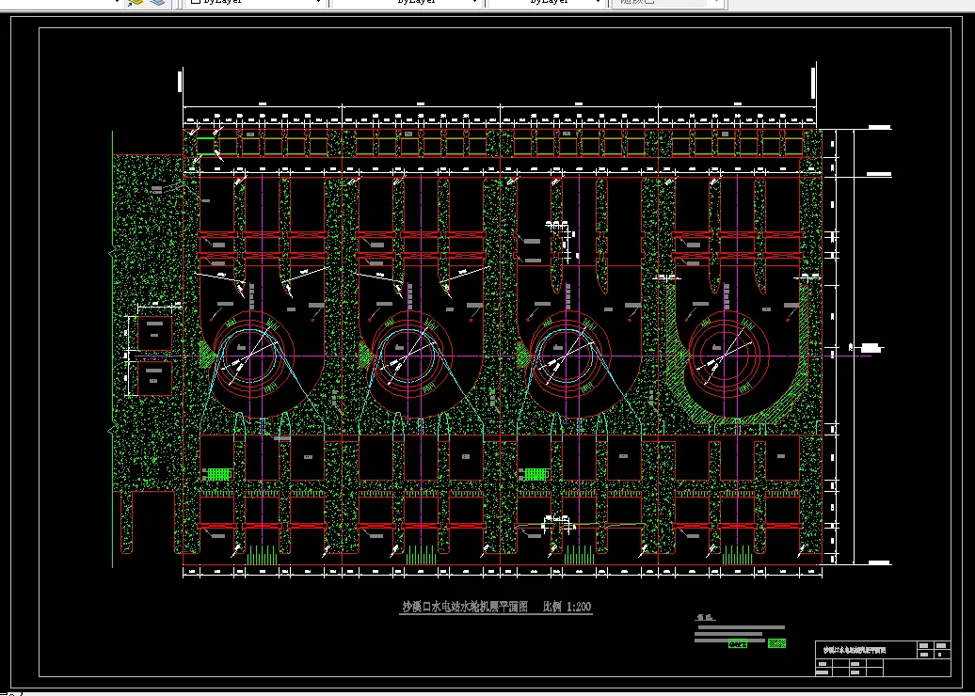The height and width of the screenshot is (696, 975).
Task: Click the make object's layer current icon
Action: [135, 2]
